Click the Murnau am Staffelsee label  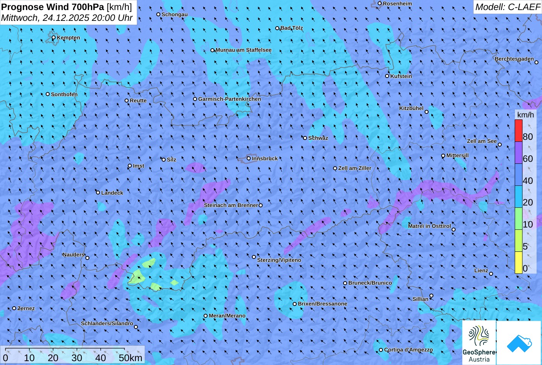244,50
